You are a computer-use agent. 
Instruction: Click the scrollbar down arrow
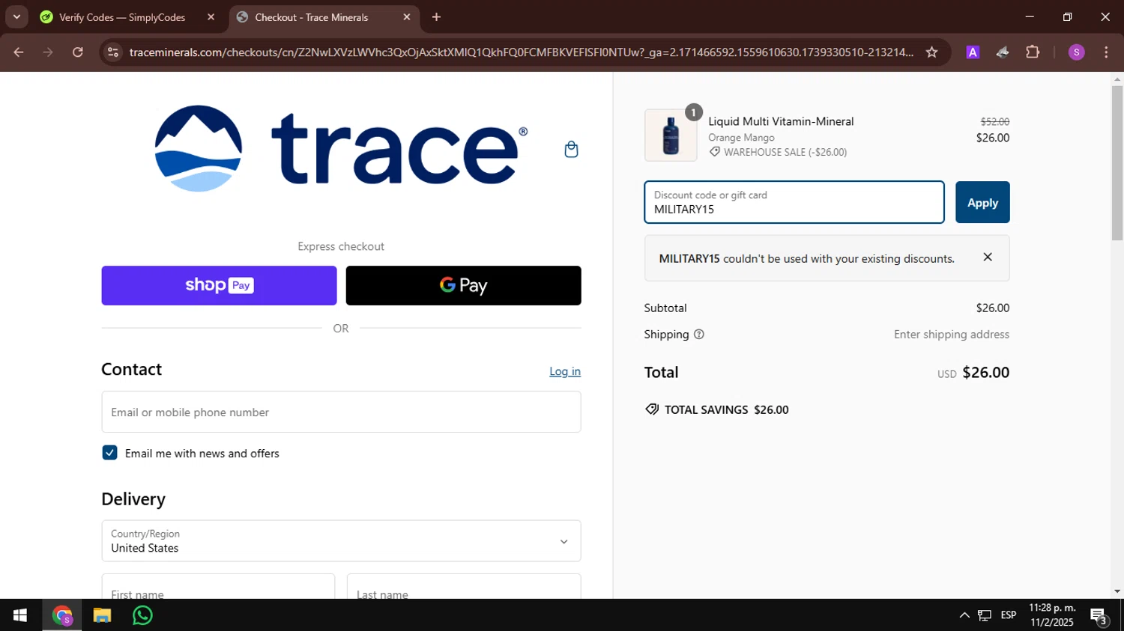[x=1117, y=591]
